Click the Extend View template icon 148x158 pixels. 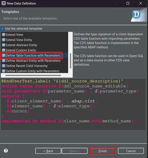pyautogui.click(x=3, y=35)
